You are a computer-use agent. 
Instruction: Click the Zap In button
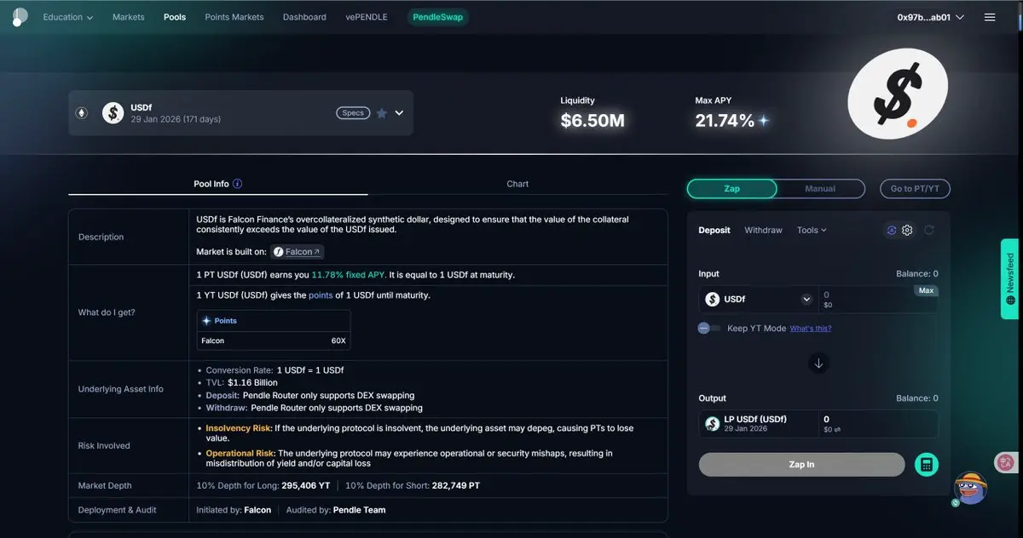(801, 465)
